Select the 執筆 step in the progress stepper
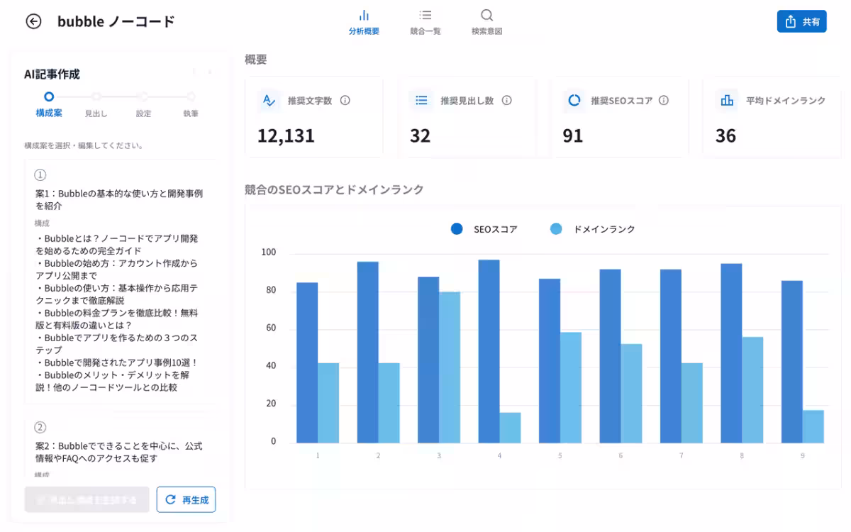The width and height of the screenshot is (851, 532). pyautogui.click(x=190, y=98)
